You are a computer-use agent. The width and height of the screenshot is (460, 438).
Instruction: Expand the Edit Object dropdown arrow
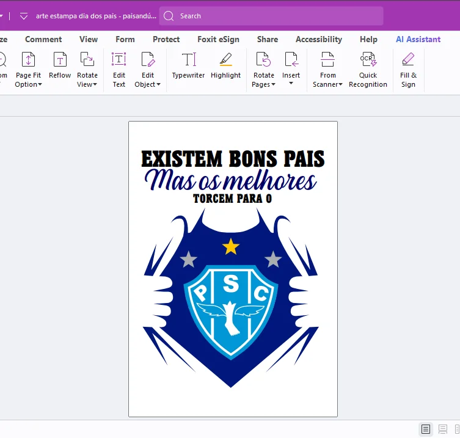(158, 84)
